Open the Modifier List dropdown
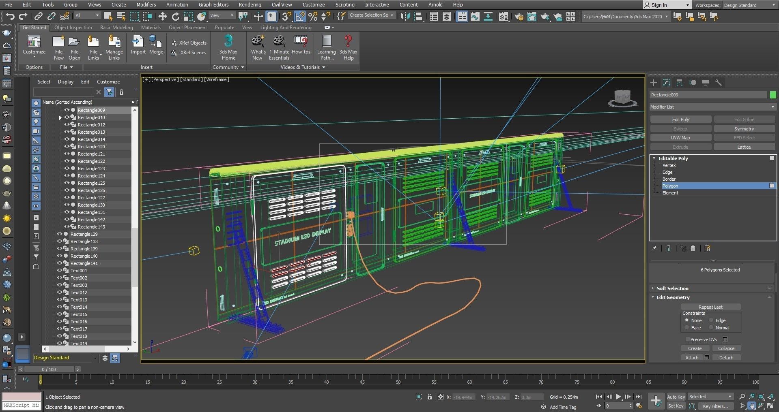779x412 pixels. point(712,107)
